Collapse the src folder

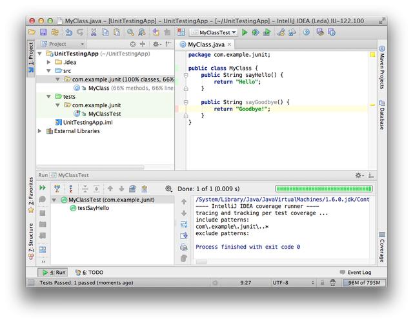pos(48,70)
